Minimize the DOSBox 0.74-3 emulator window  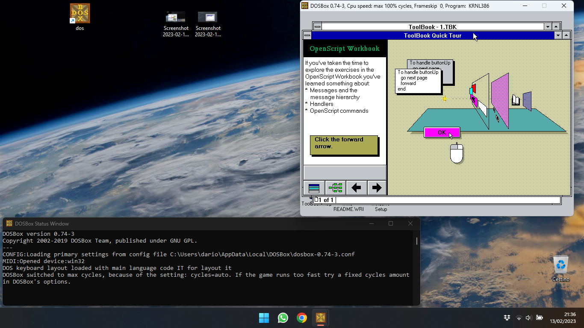[525, 6]
